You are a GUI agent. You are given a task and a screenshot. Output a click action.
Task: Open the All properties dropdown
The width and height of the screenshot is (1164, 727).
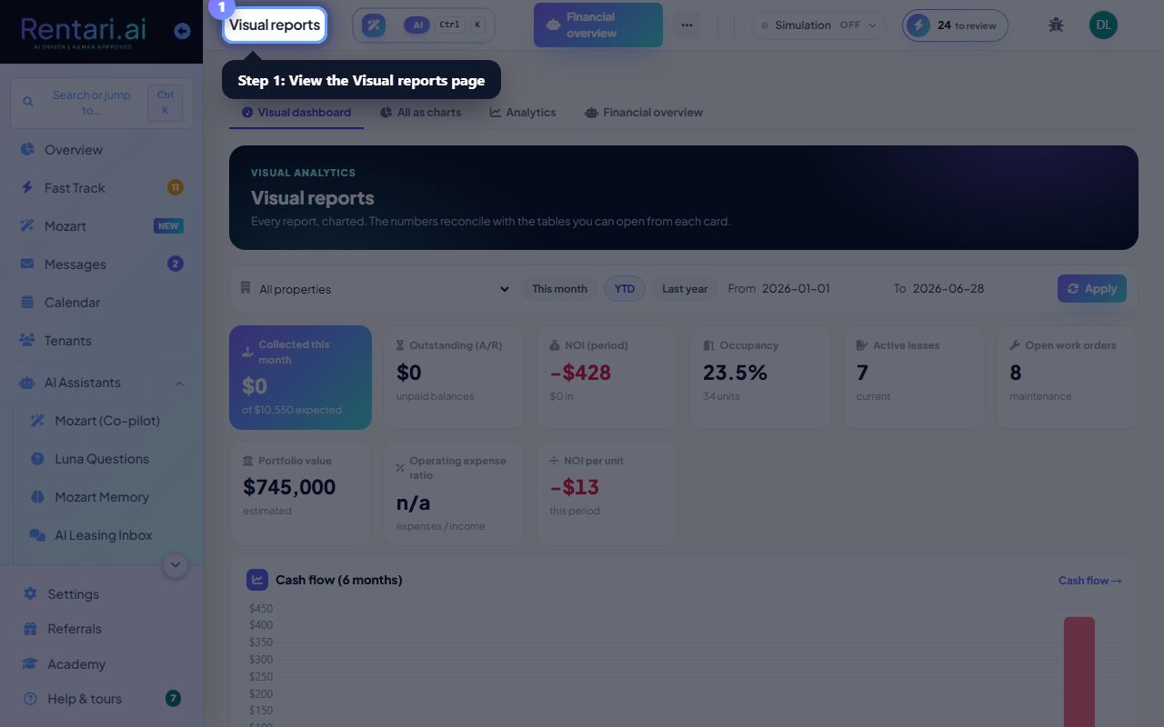coord(375,289)
